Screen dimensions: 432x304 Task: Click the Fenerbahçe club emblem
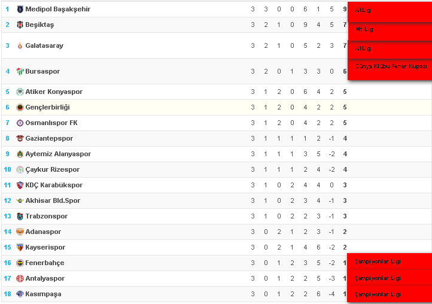click(x=20, y=263)
